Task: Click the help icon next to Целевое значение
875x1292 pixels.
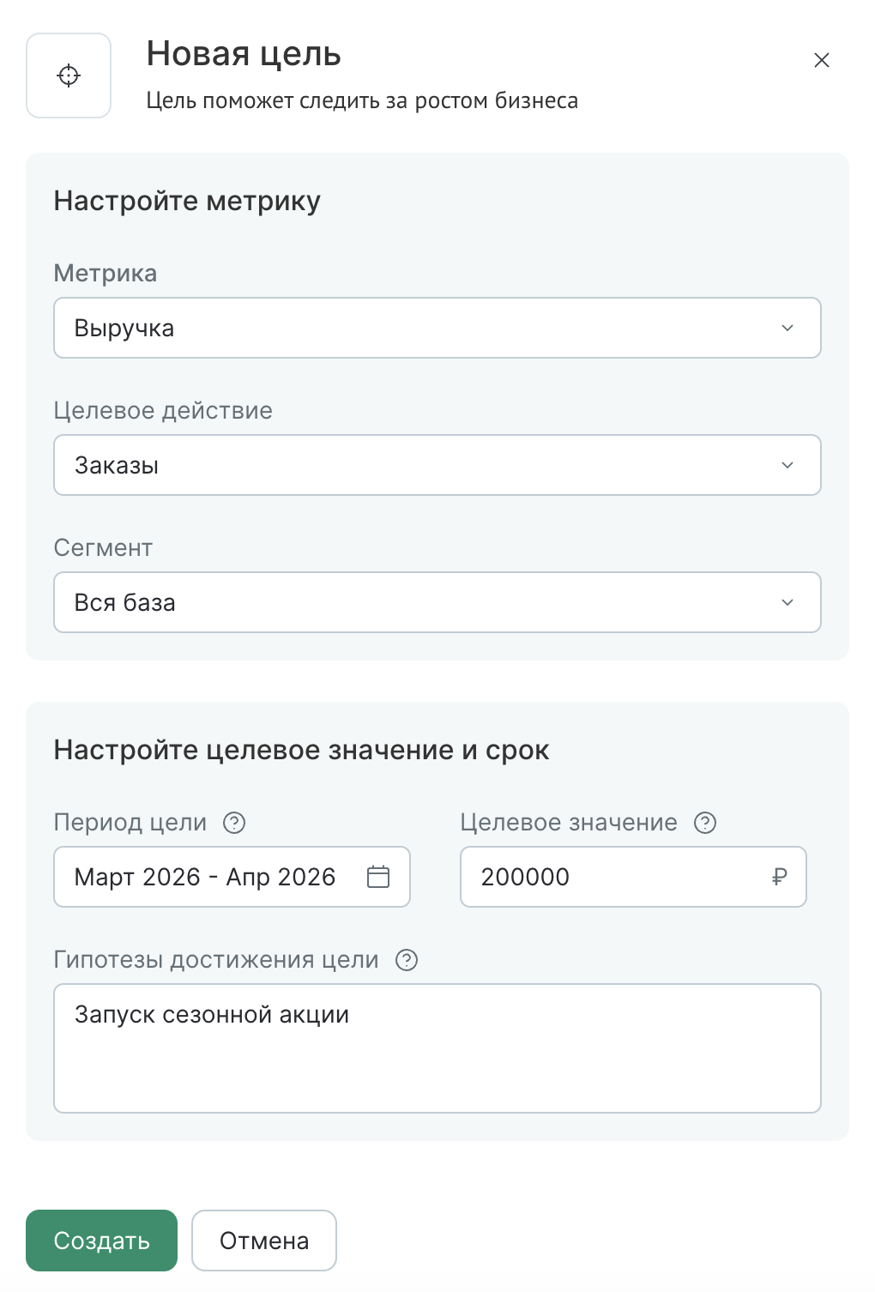Action: coord(703,823)
